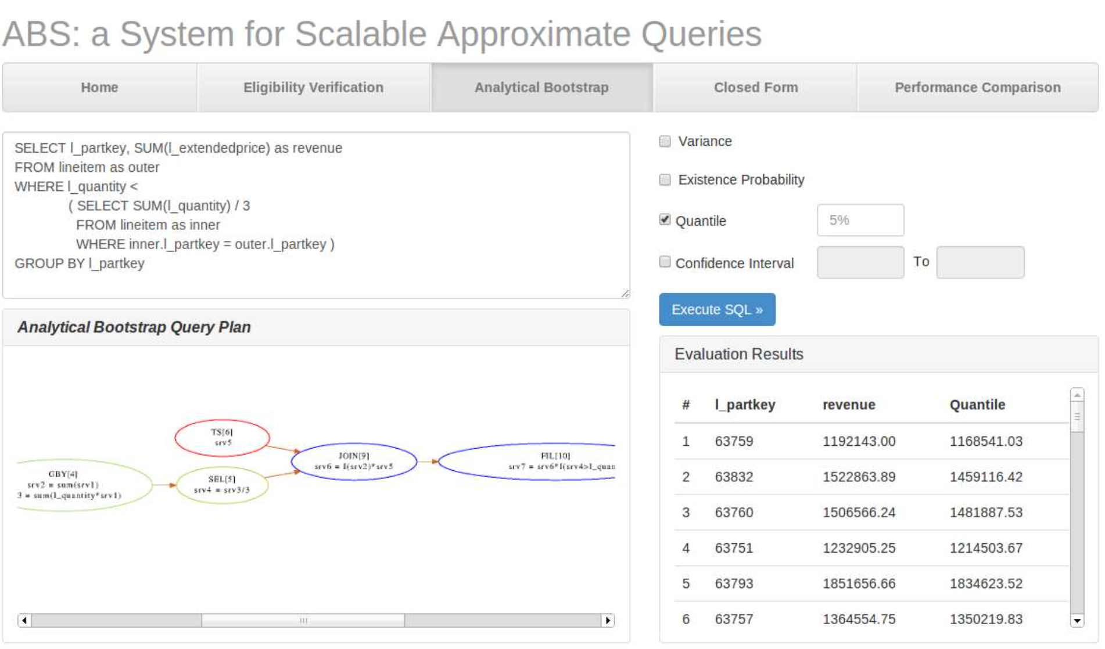Click the SEL[5] query plan node
1105x649 pixels.
click(222, 485)
